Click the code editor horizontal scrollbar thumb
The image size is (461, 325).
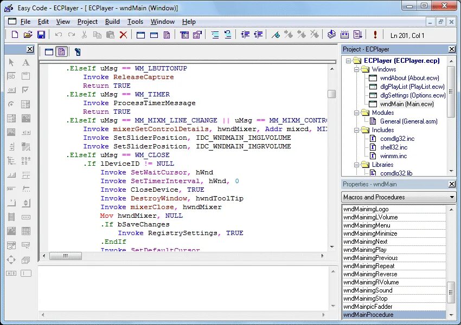(66, 256)
